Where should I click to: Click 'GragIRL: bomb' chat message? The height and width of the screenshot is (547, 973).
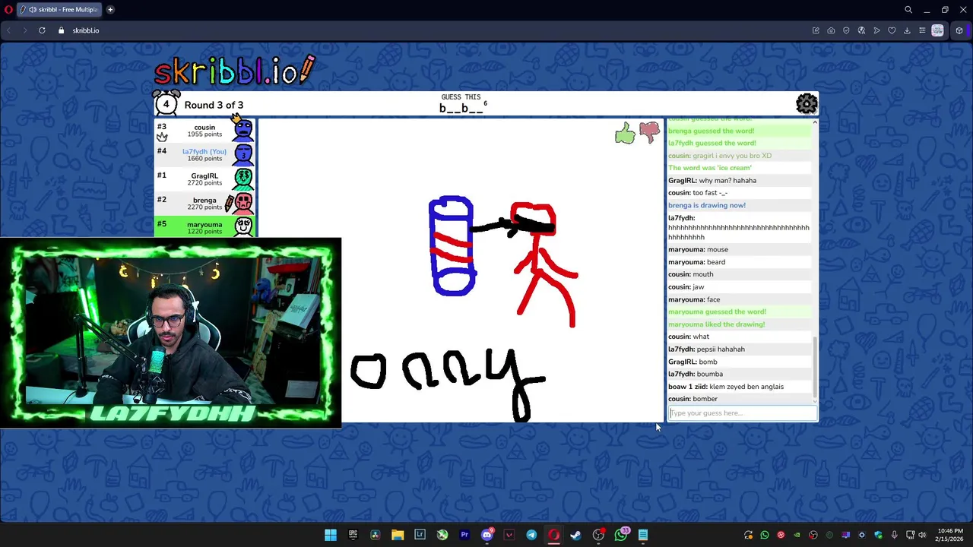click(693, 362)
